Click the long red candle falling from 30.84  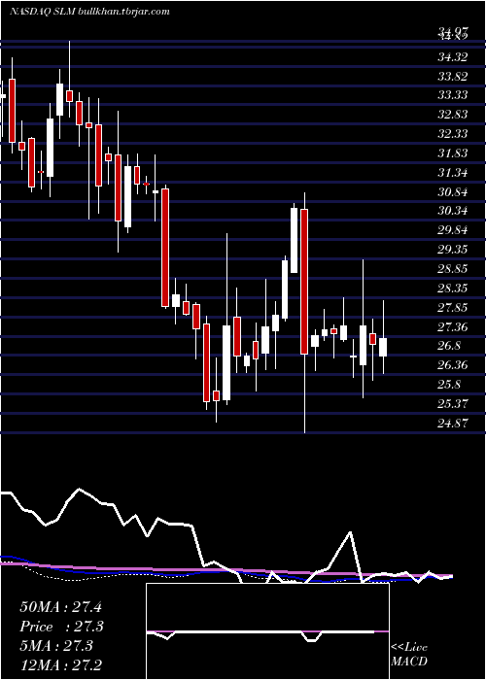[165, 248]
